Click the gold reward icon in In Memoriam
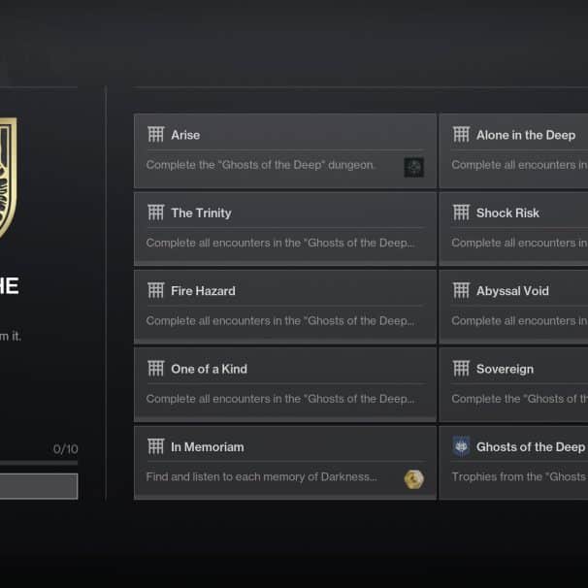The image size is (588, 588). tap(414, 479)
